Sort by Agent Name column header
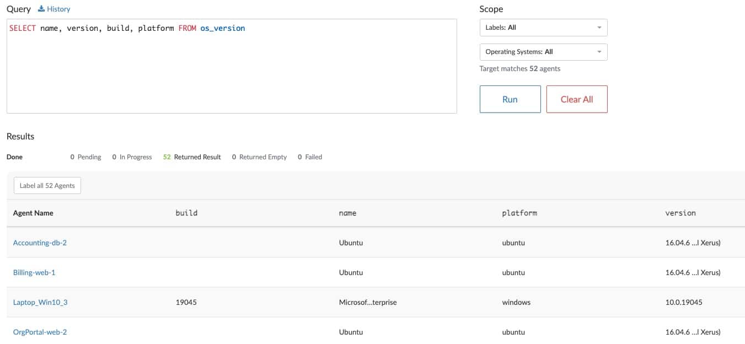Viewport: 745px width, 344px height. [x=33, y=213]
